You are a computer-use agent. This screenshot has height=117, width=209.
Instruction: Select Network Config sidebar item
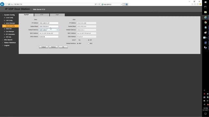(x=10, y=26)
